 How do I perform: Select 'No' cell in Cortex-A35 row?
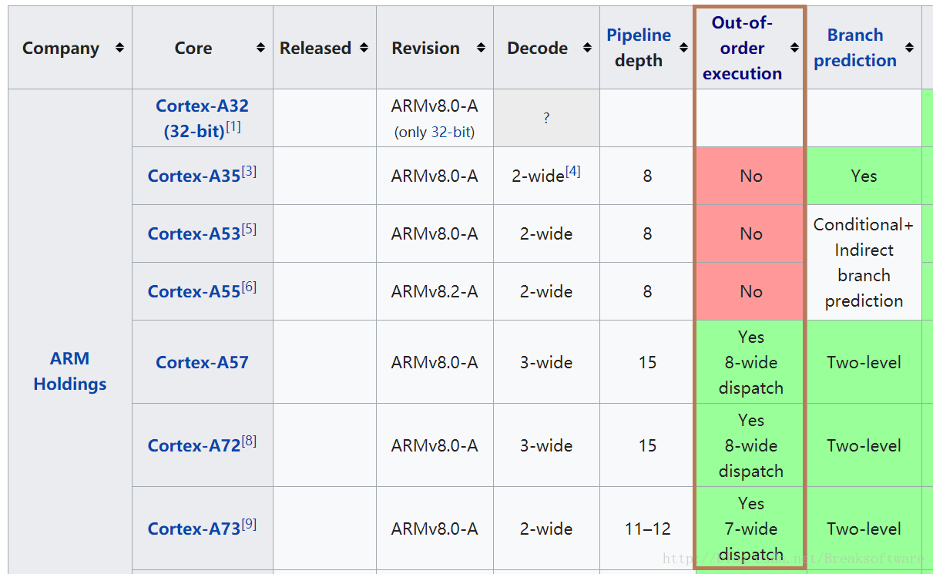pyautogui.click(x=751, y=176)
